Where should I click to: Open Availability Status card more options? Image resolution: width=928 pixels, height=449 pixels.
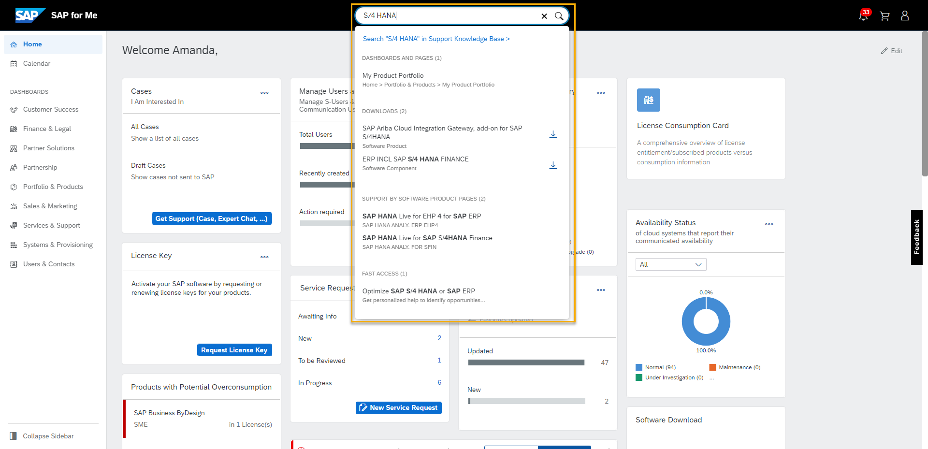[769, 224]
